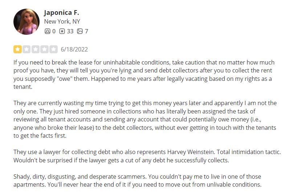Click the review date 6/18/2022
This screenshot has width=290, height=195.
[74, 49]
